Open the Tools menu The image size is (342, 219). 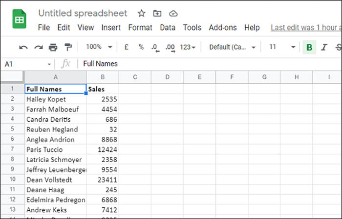(x=192, y=28)
